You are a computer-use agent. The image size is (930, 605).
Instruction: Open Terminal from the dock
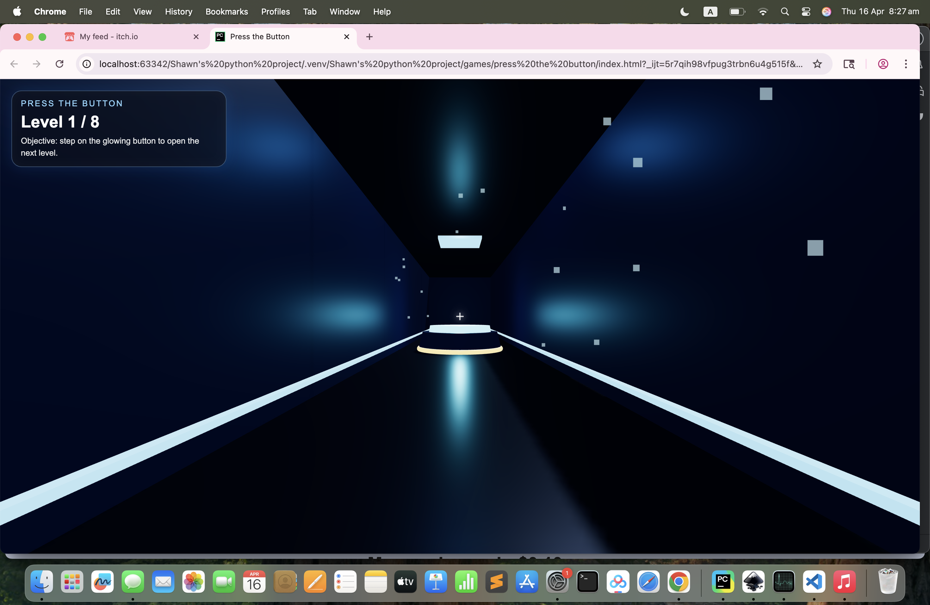(x=587, y=582)
